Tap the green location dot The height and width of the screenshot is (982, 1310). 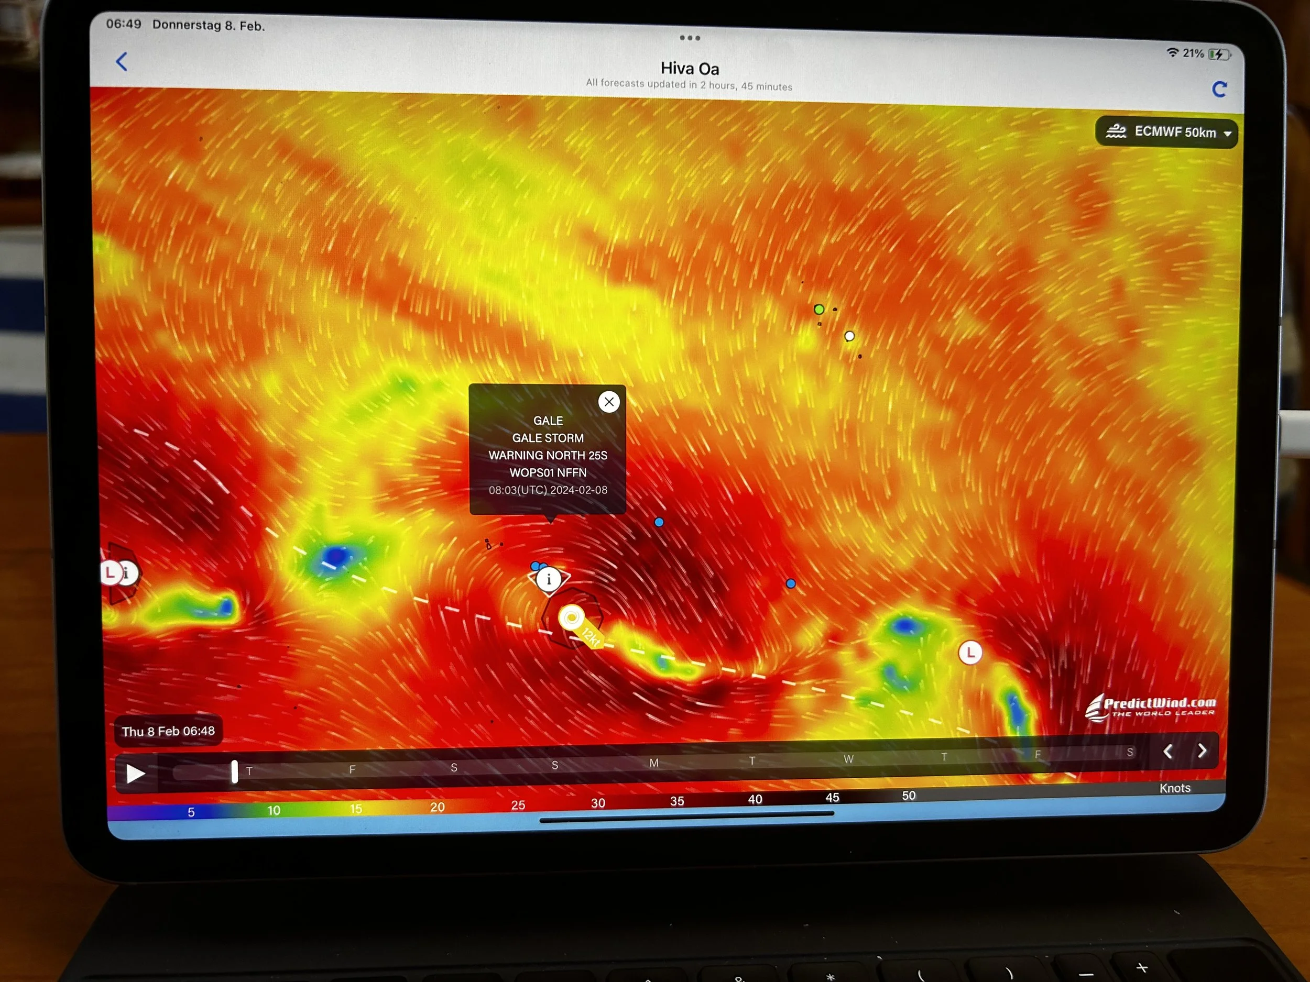[819, 309]
